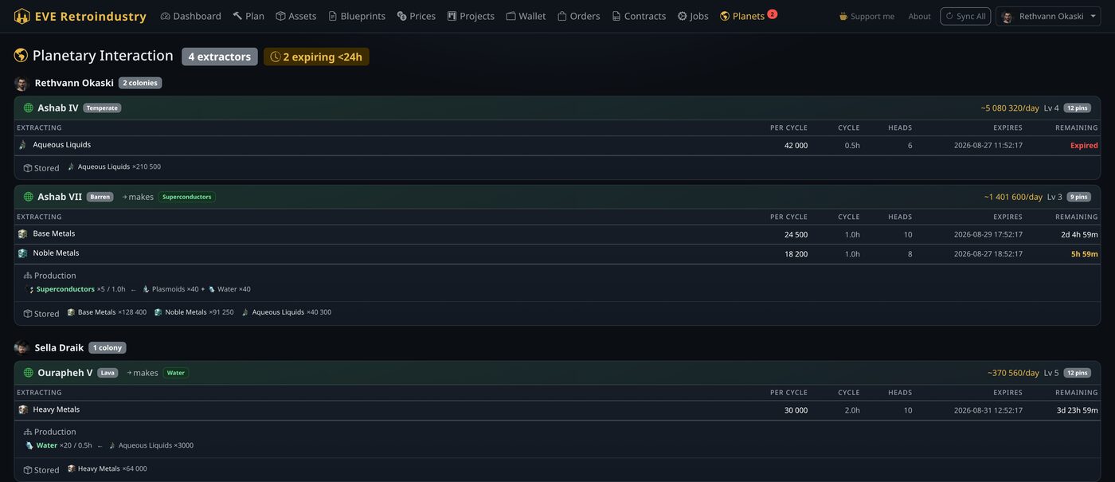Image resolution: width=1115 pixels, height=482 pixels.
Task: Collapse the Ashab IV colony header
Action: [x=557, y=108]
